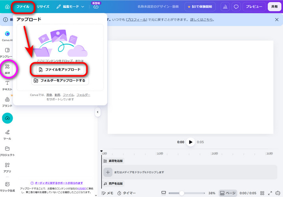Open the プロフィール link in banner

[x=136, y=20]
